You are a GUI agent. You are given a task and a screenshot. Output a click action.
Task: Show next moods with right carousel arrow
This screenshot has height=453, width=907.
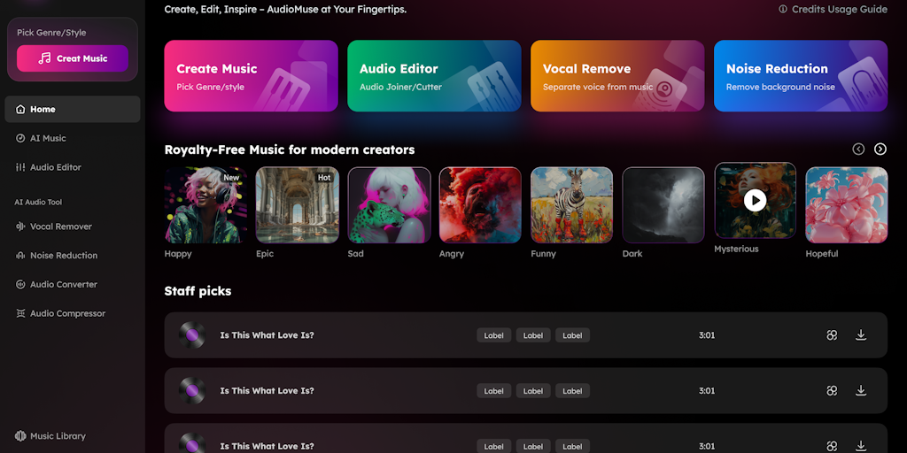pos(880,149)
